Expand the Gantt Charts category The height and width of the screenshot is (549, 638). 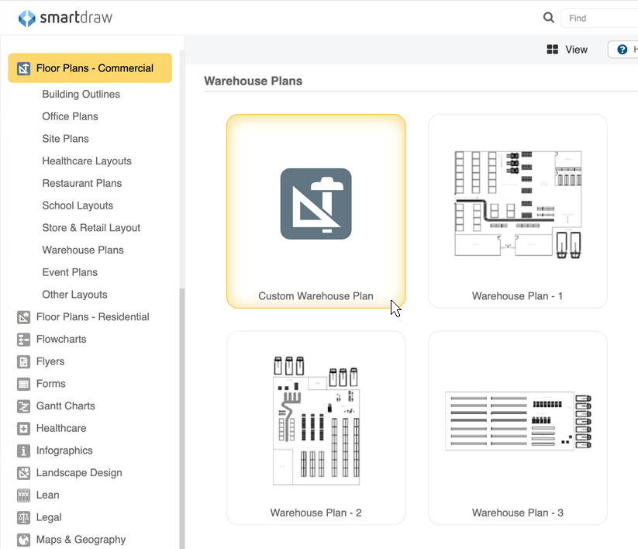click(66, 406)
